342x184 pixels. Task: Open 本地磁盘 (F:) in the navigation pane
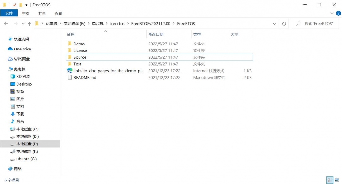pyautogui.click(x=27, y=151)
